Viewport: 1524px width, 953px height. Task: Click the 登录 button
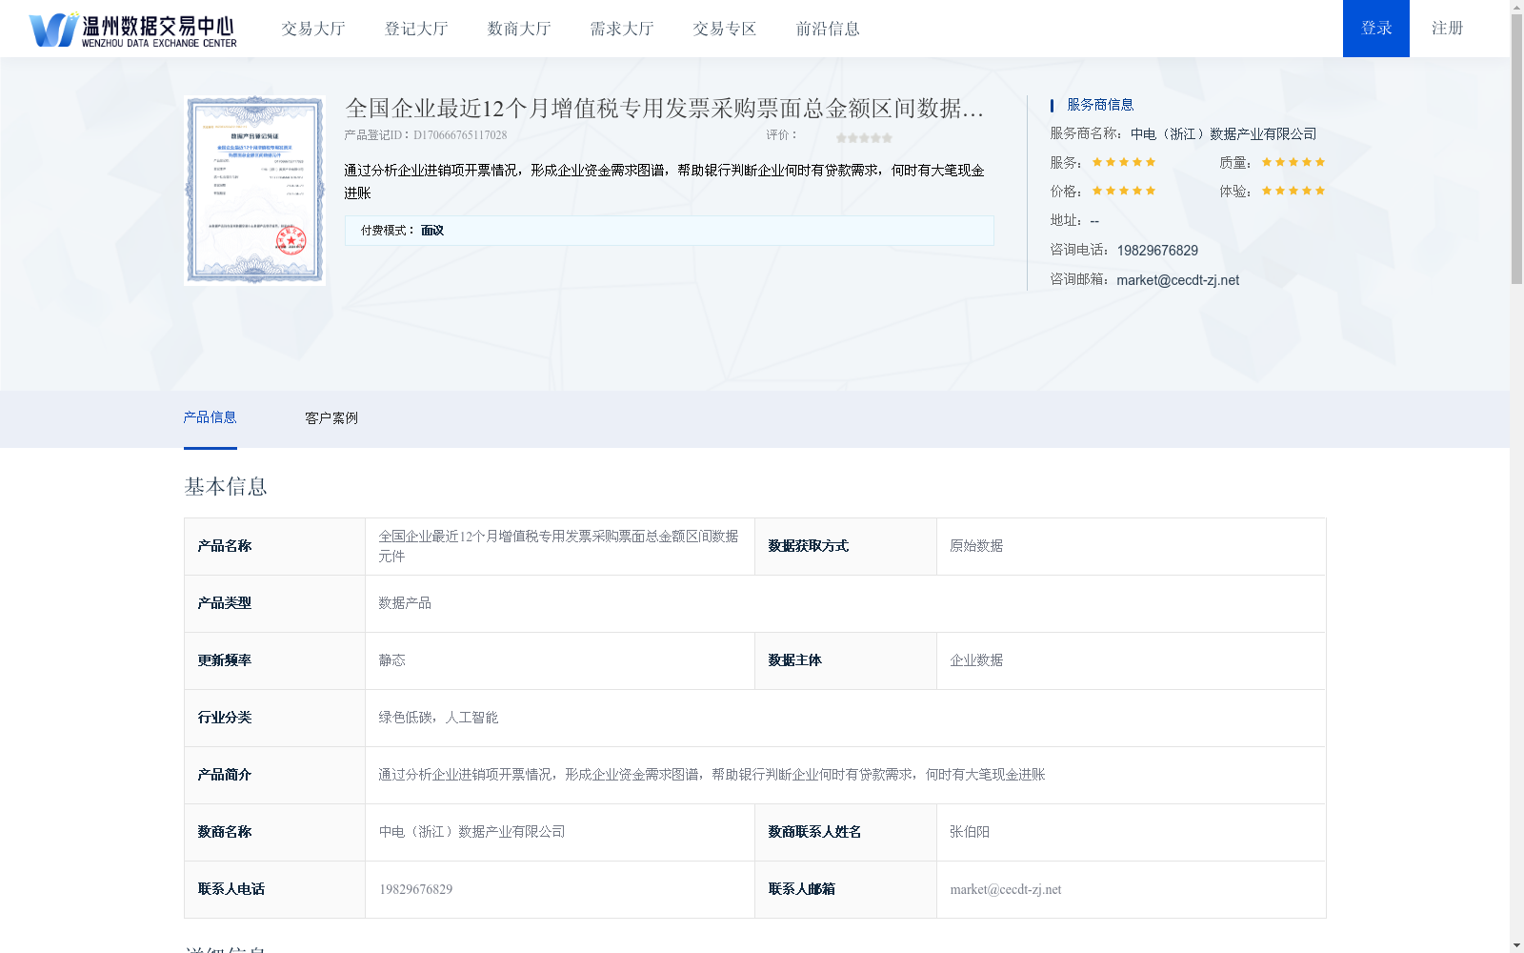click(x=1375, y=29)
